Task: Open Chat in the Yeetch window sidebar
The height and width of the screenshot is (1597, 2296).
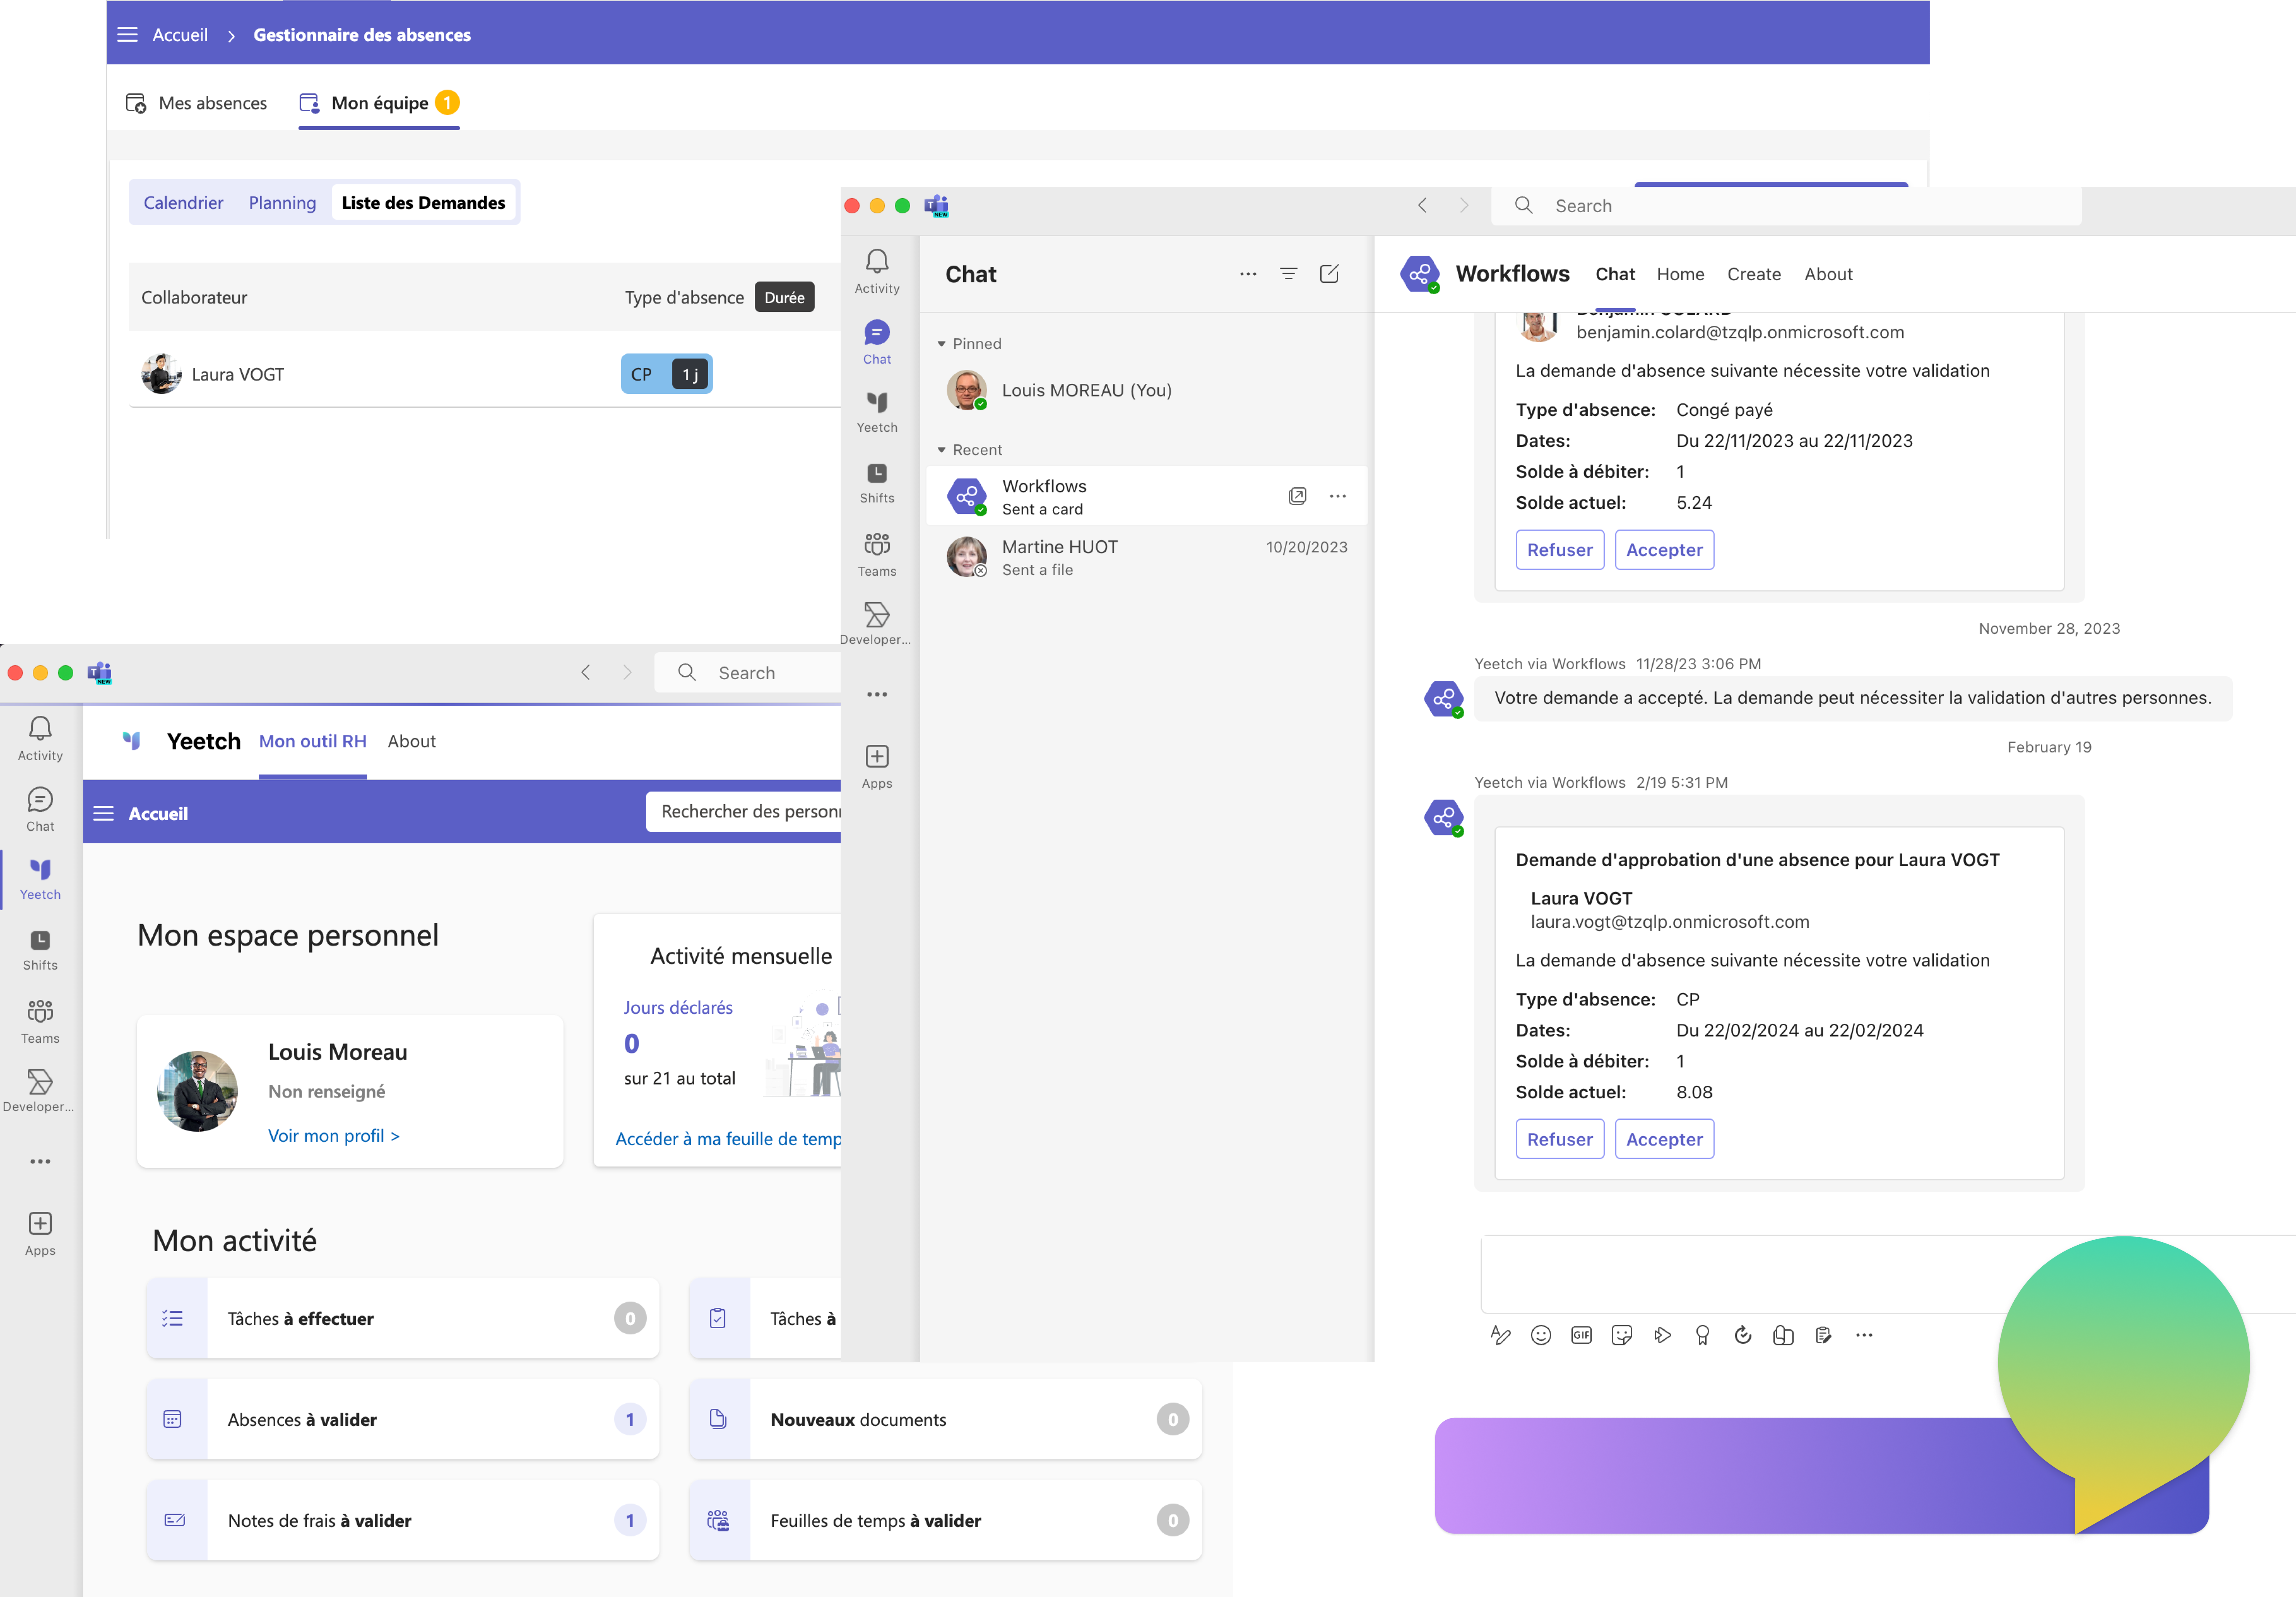Action: tap(40, 809)
